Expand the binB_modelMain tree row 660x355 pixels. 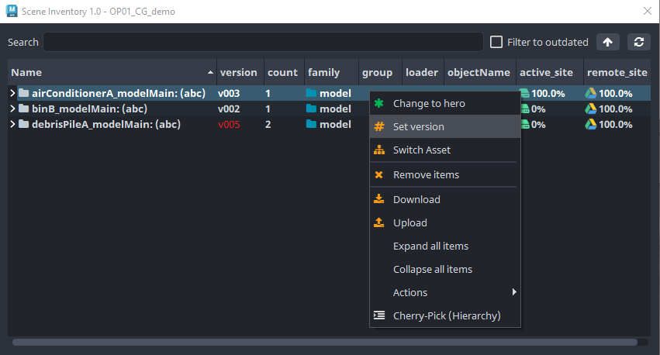click(x=12, y=109)
